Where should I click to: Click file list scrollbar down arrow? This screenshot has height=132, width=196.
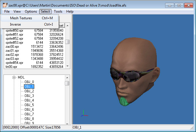coord(67,66)
